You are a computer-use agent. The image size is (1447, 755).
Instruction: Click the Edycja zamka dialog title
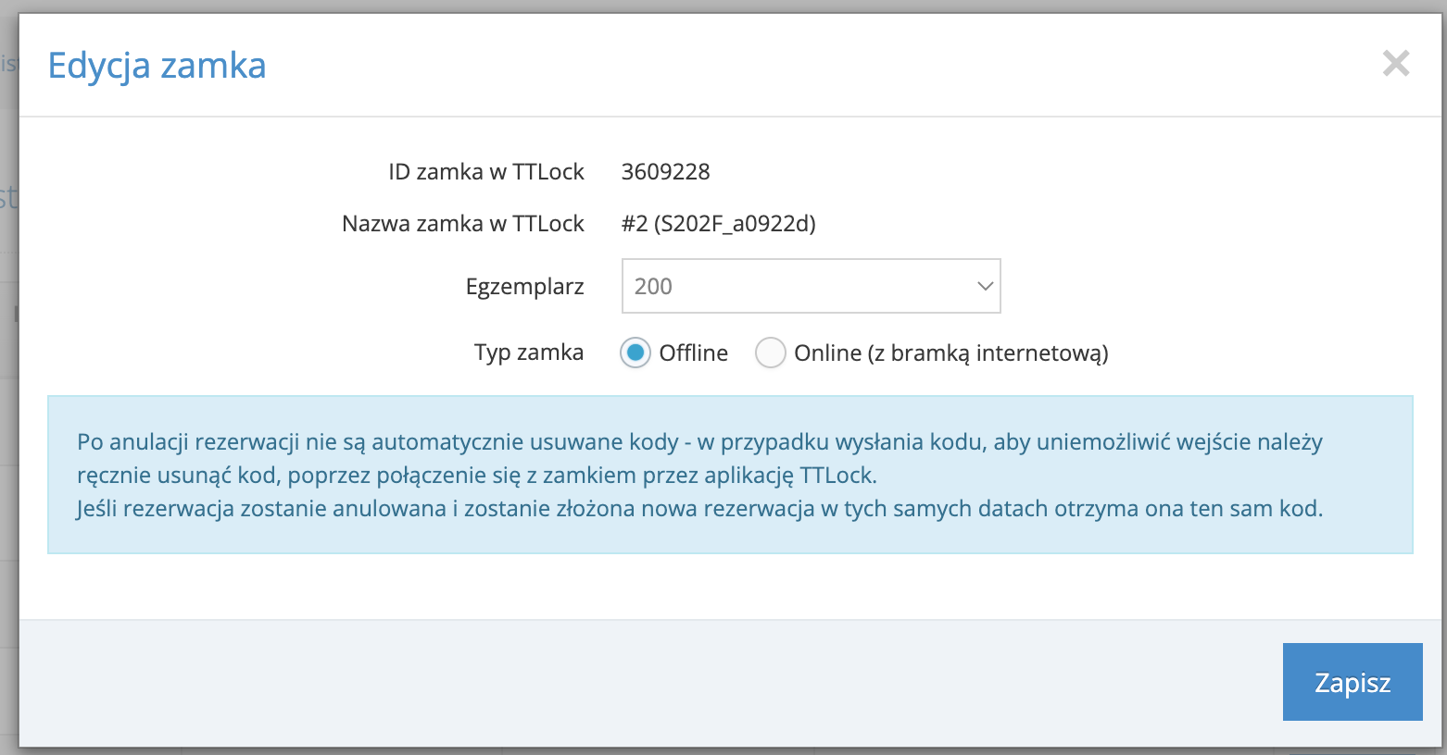click(156, 65)
